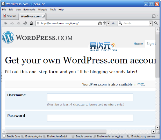This screenshot has width=161, height=140.
Task: Switch to the New tab tab
Action: pos(10,16)
